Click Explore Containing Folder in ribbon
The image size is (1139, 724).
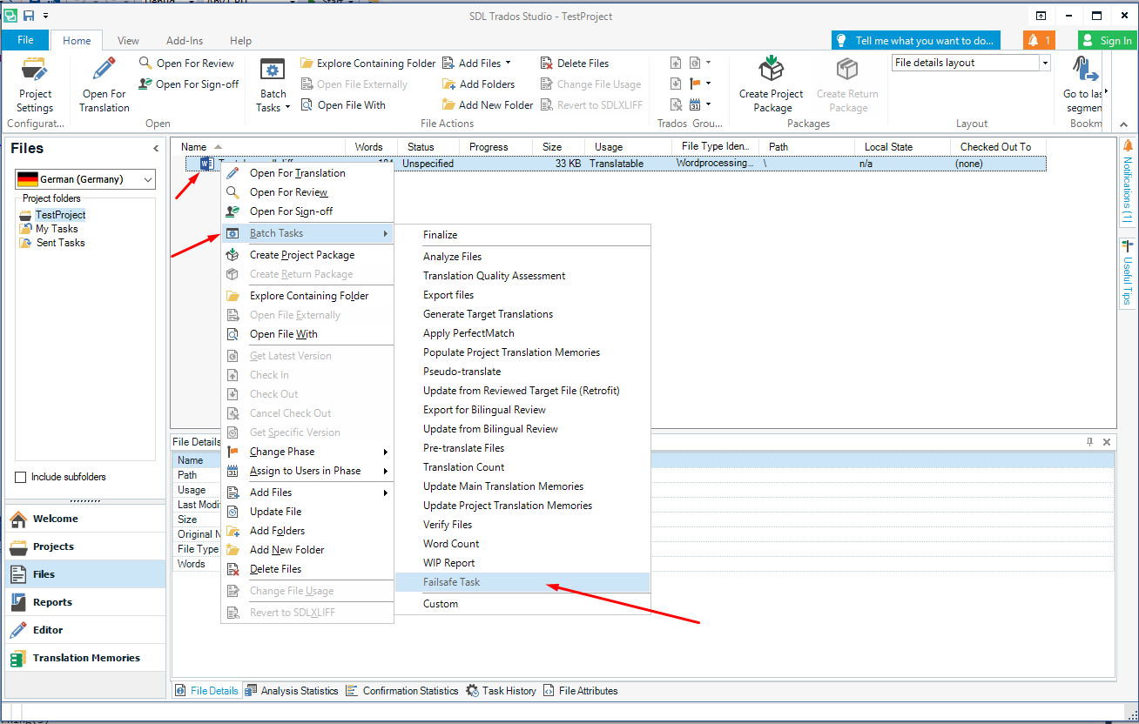(367, 64)
